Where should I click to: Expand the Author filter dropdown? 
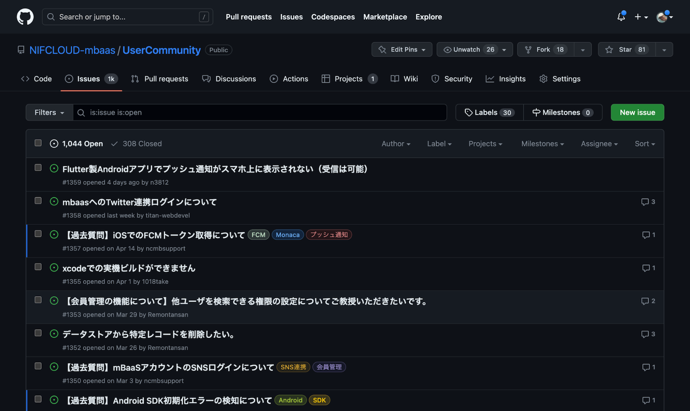click(x=396, y=144)
